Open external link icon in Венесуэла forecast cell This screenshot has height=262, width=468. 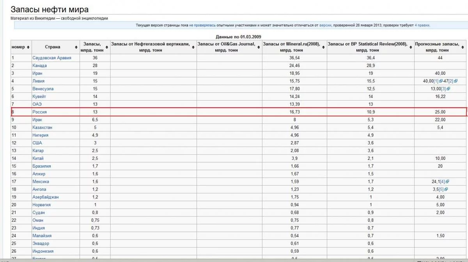point(448,89)
